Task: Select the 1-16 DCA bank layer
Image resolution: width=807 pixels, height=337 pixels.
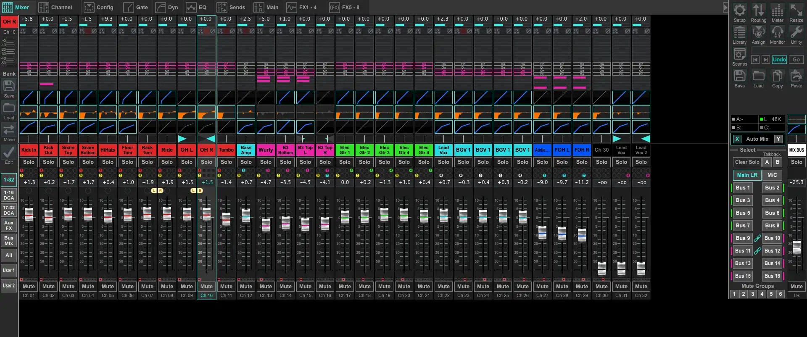Action: (9, 195)
